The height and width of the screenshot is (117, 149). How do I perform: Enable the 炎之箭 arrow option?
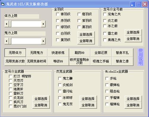click(105, 21)
